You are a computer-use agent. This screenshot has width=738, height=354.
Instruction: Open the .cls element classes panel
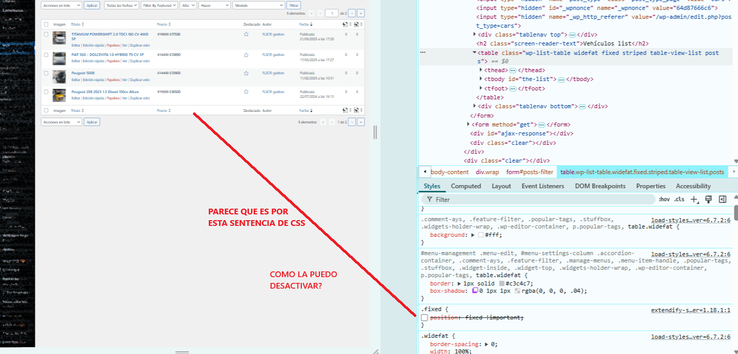679,199
